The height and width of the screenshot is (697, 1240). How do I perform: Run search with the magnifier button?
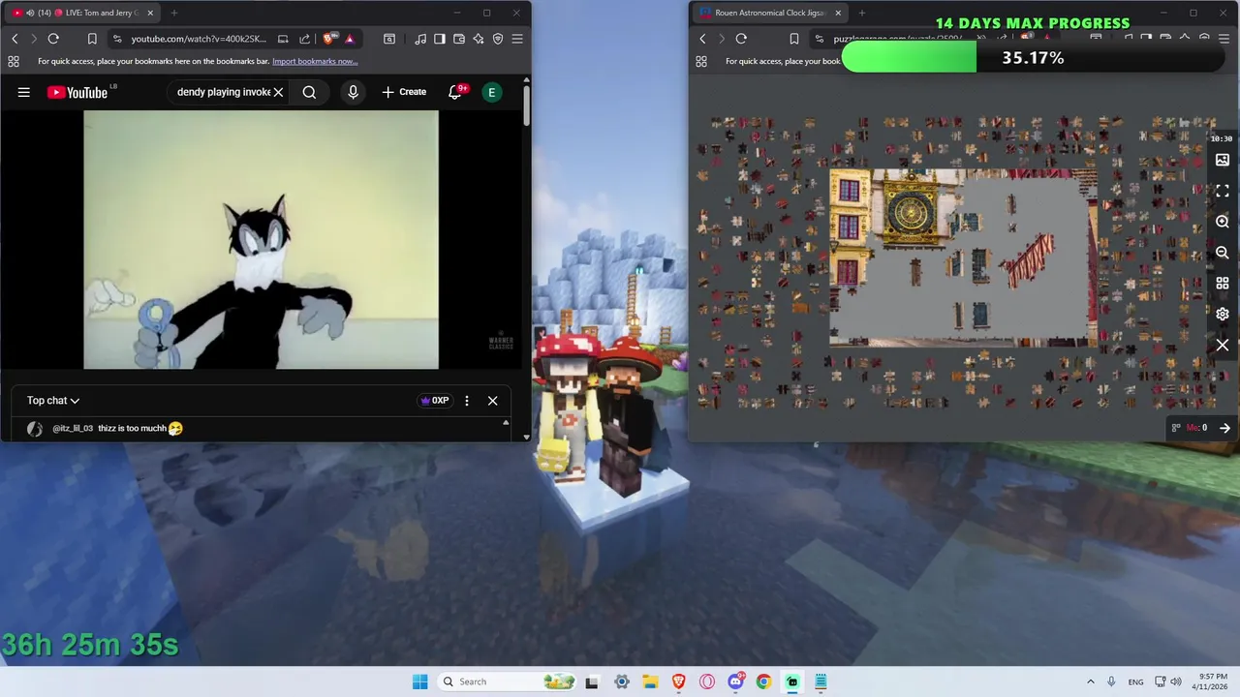point(309,92)
